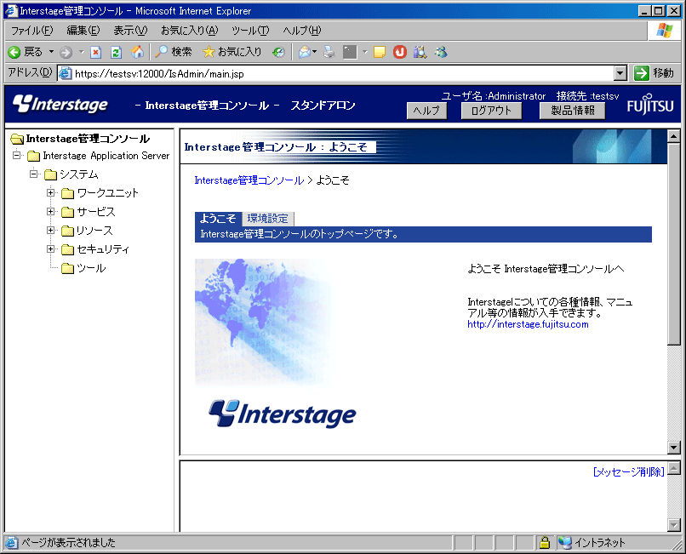This screenshot has height=554, width=686.
Task: Click the main pane scroll-down arrow
Action: [674, 448]
